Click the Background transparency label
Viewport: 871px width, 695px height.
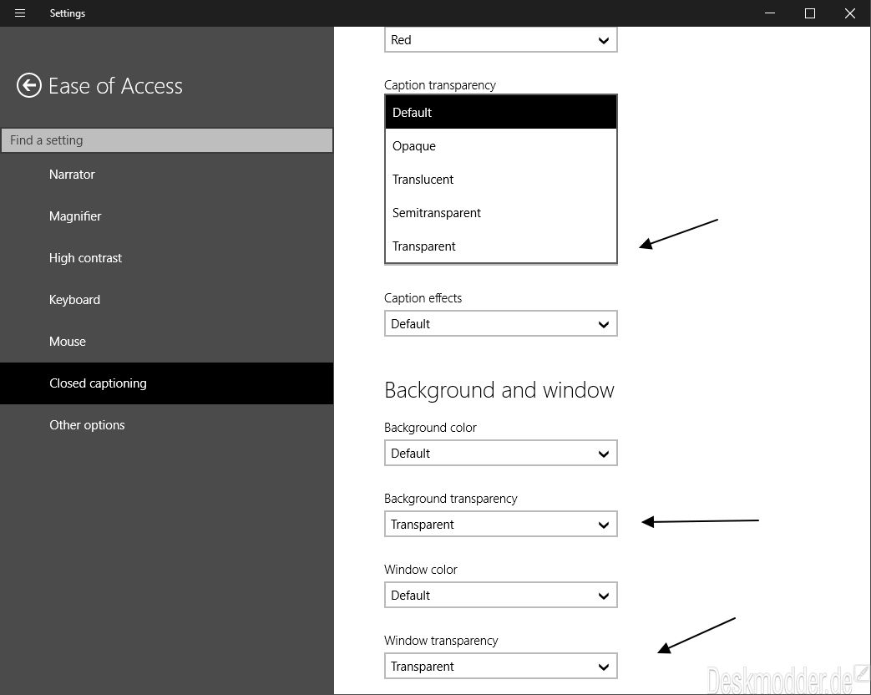pyautogui.click(x=450, y=499)
